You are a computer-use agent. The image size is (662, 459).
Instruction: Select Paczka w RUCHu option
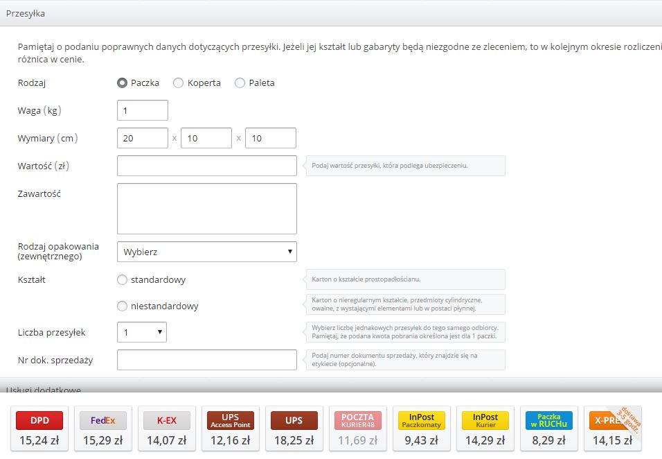(549, 421)
